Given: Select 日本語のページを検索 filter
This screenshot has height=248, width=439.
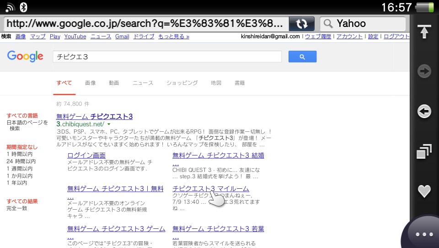Looking at the screenshot, I should pos(27,125).
